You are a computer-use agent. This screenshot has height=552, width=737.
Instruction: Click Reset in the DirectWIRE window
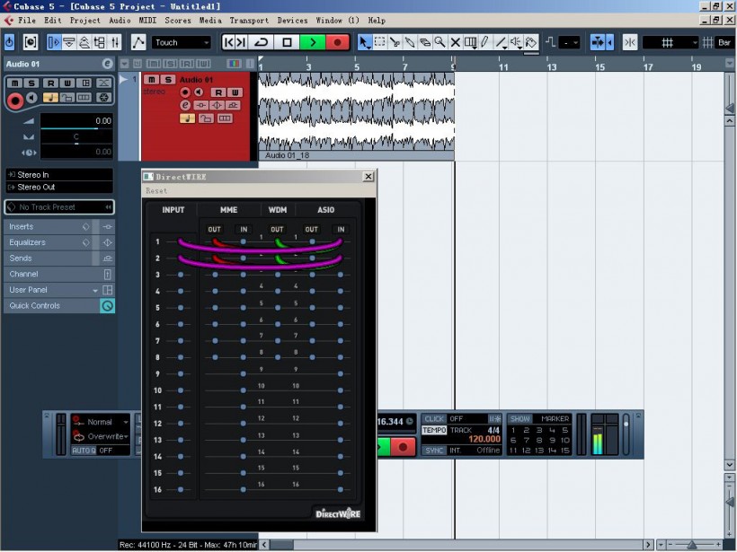(156, 190)
